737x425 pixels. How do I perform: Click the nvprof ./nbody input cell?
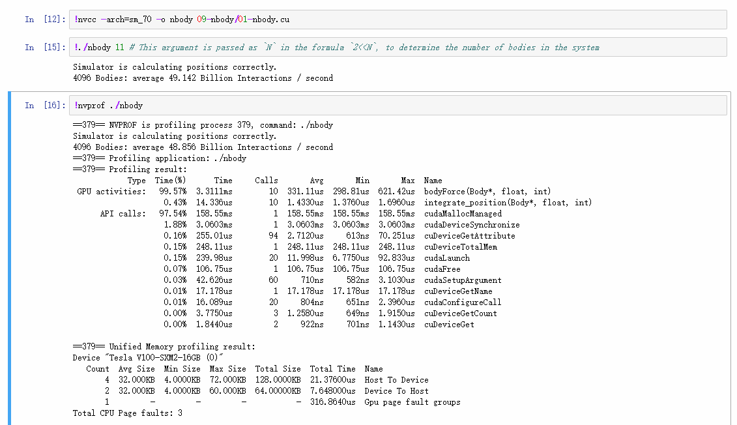pos(397,106)
